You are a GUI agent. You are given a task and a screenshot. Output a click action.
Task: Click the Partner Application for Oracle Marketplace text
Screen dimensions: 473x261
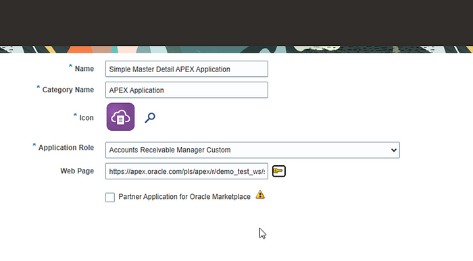pos(184,197)
